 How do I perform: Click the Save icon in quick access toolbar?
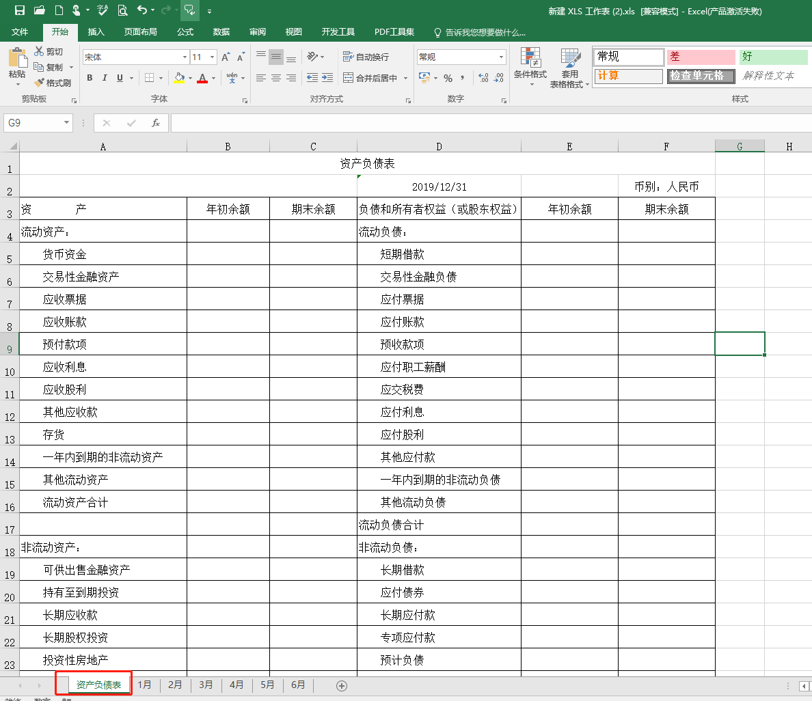coord(20,10)
